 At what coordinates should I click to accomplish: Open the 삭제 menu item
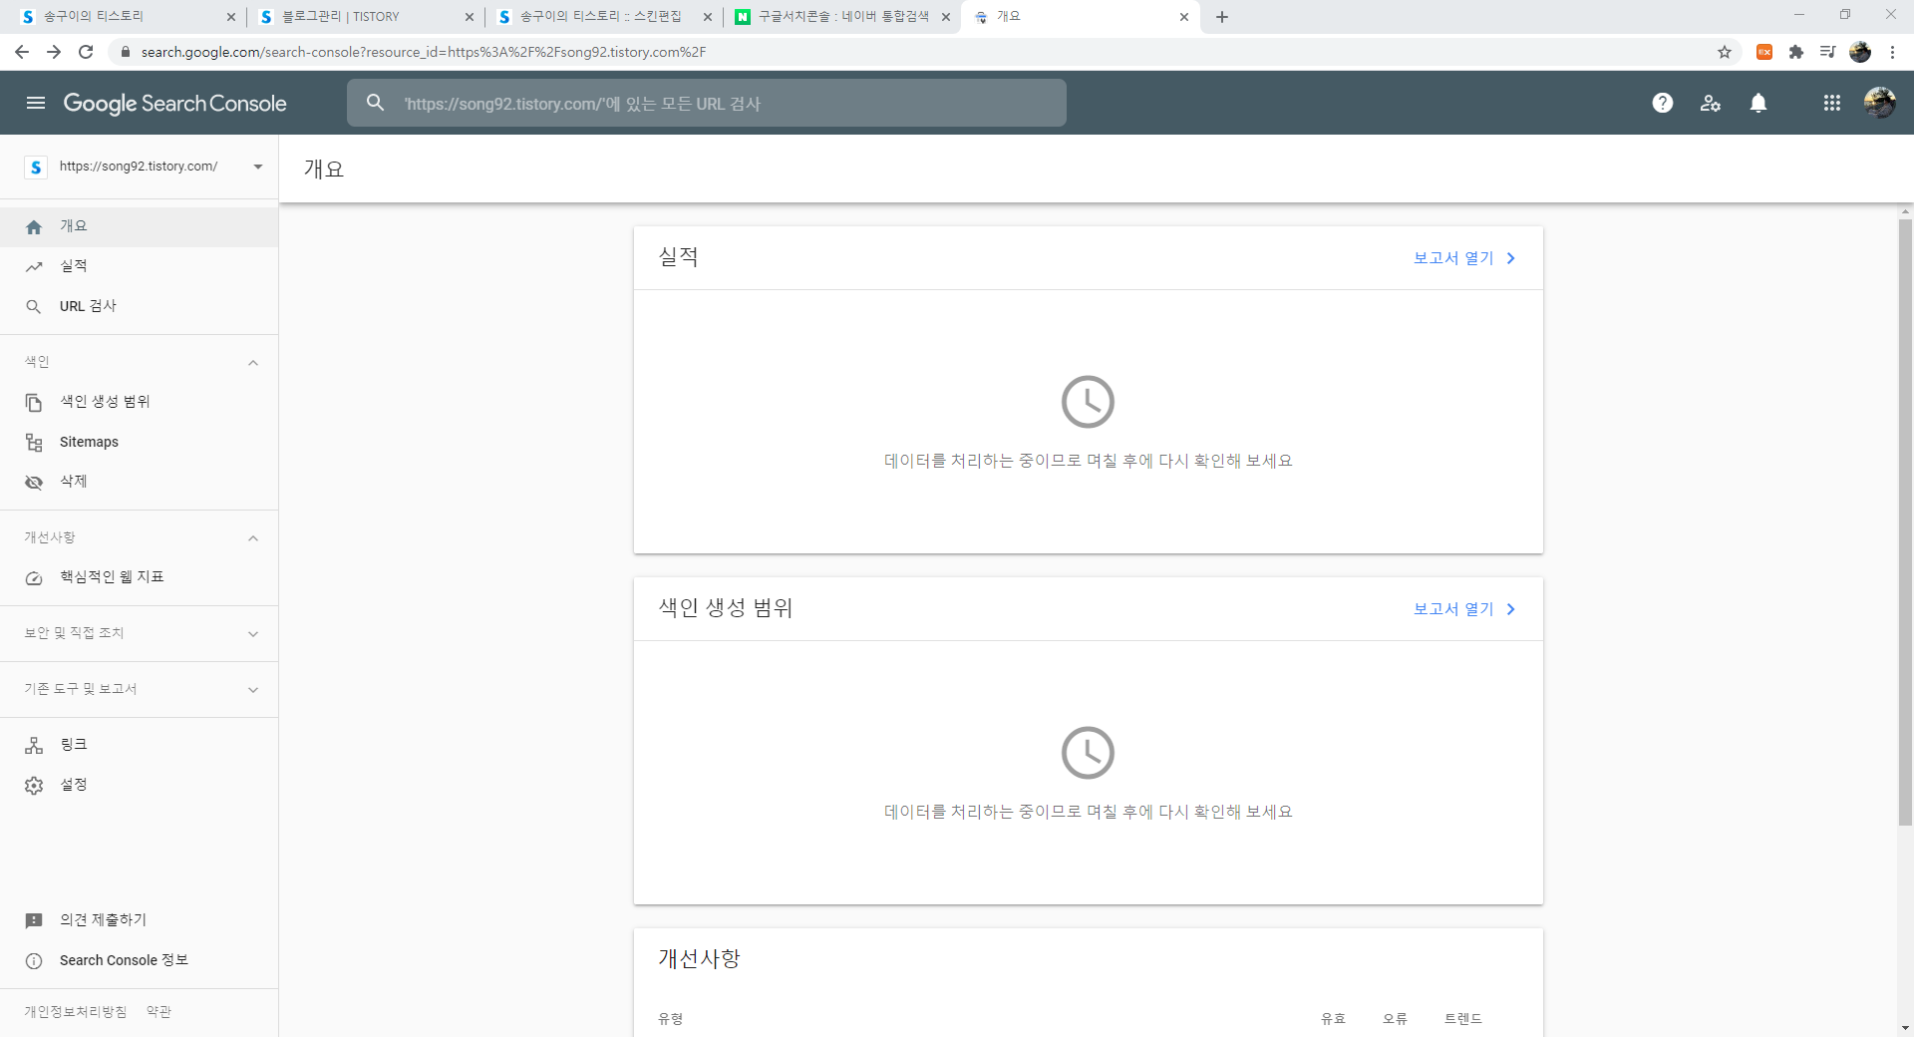[140, 483]
